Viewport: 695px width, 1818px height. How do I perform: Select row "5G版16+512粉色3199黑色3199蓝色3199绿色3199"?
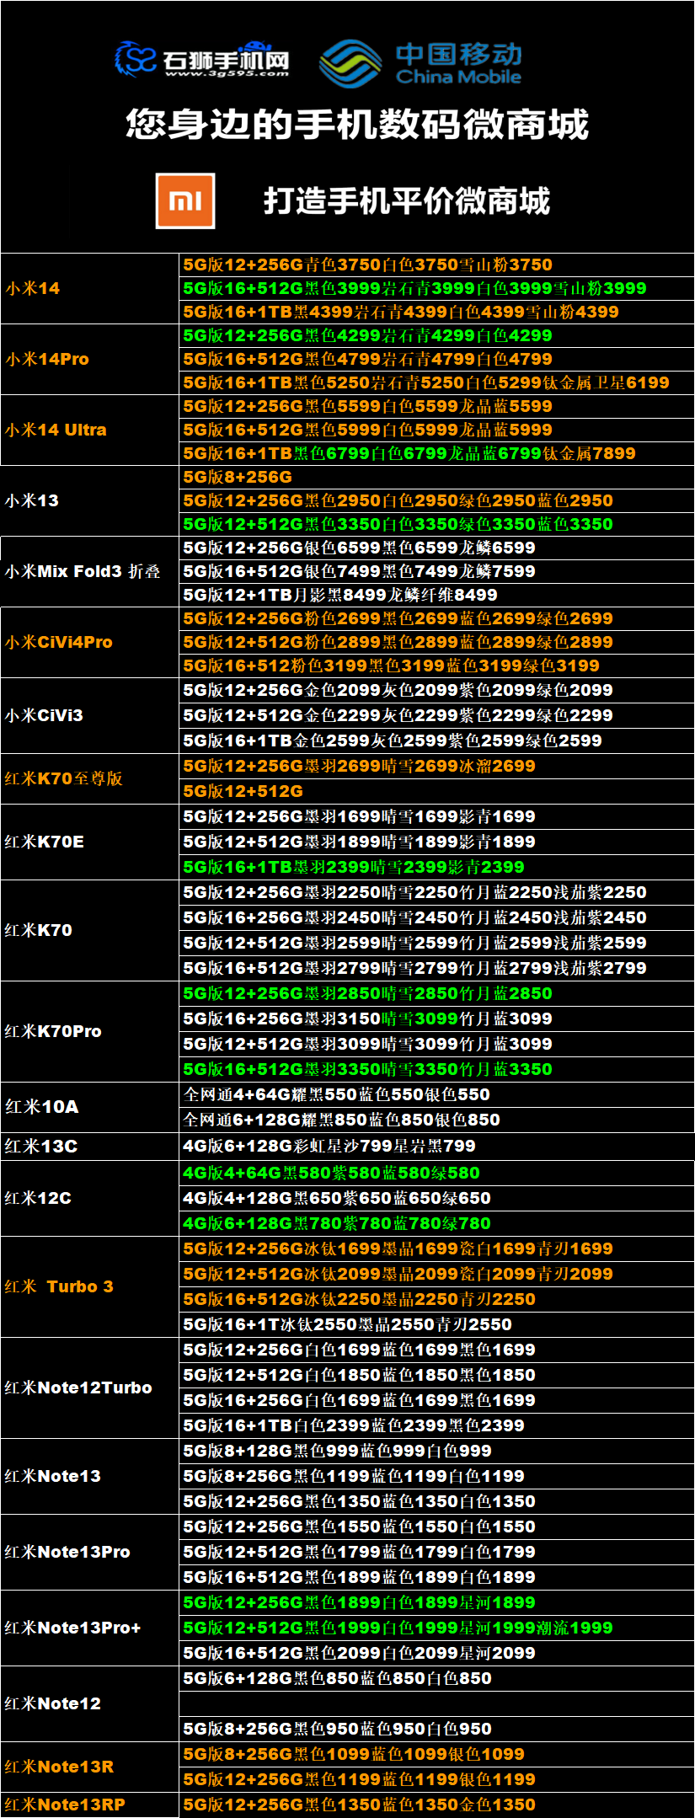(437, 666)
